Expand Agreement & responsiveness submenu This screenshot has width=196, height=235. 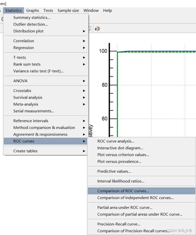46,134
